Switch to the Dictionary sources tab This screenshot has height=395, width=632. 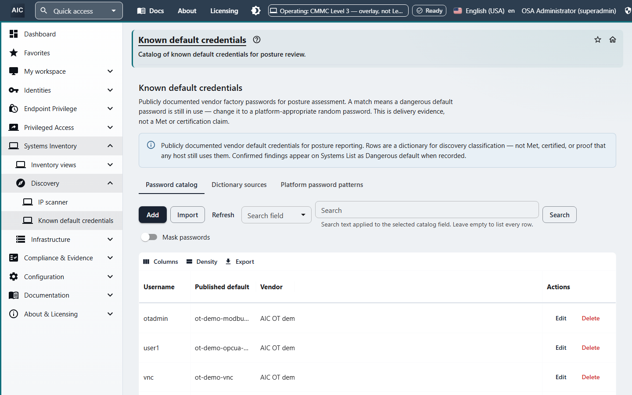(x=239, y=185)
